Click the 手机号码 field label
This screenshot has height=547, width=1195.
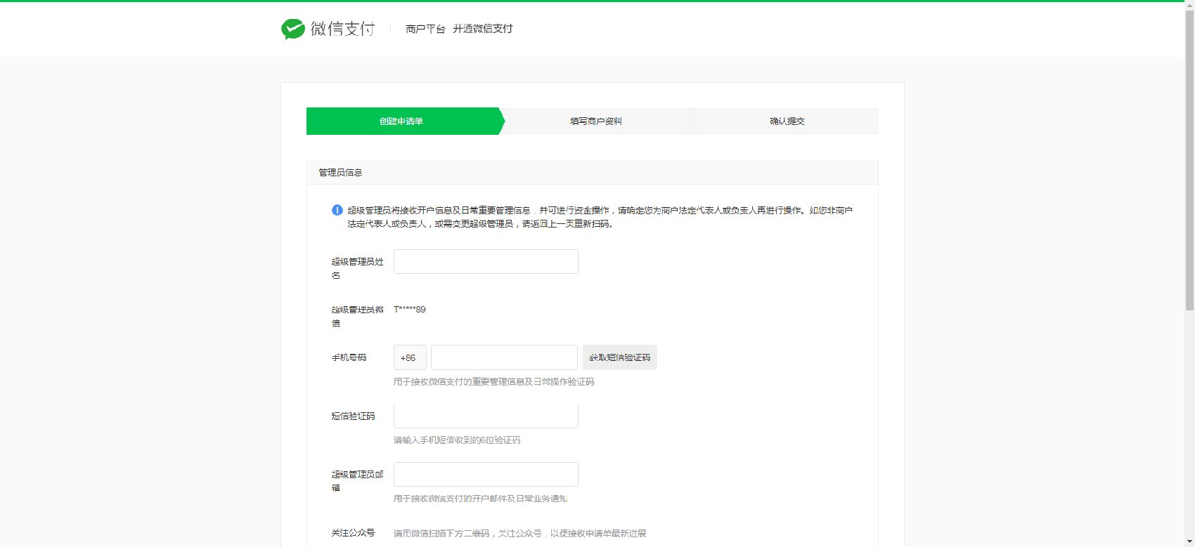coord(349,358)
